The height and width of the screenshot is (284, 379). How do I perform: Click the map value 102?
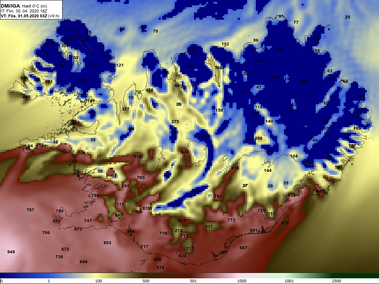tap(225, 44)
